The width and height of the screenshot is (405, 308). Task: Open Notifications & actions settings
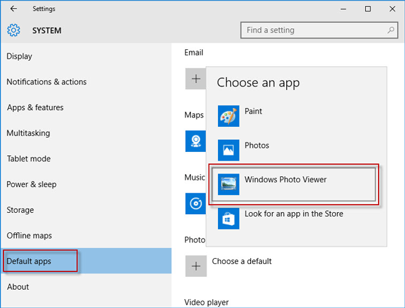47,82
